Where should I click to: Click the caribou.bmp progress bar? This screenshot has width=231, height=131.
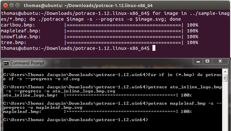click(124, 25)
